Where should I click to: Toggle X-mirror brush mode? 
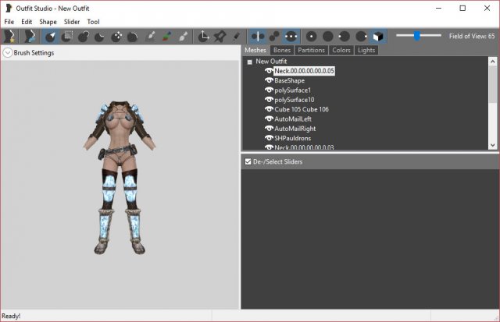(x=257, y=36)
